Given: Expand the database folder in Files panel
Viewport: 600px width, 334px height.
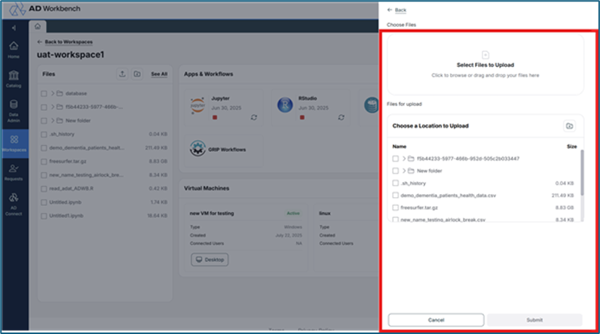Looking at the screenshot, I should 51,93.
